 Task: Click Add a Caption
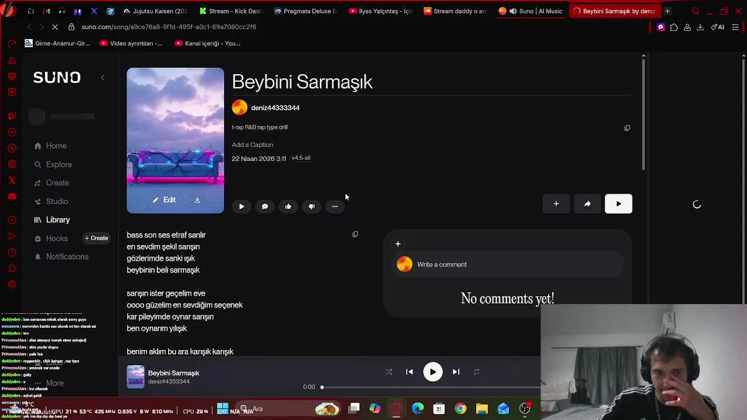(x=252, y=145)
